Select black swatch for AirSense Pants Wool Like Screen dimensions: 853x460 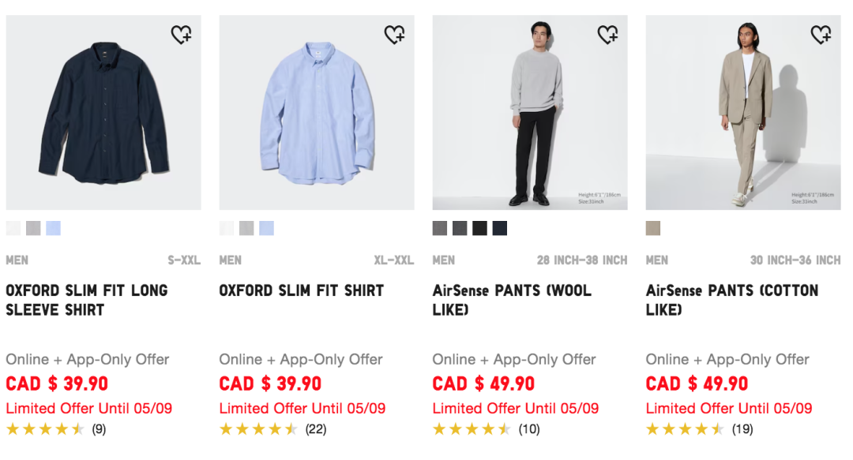(x=480, y=228)
